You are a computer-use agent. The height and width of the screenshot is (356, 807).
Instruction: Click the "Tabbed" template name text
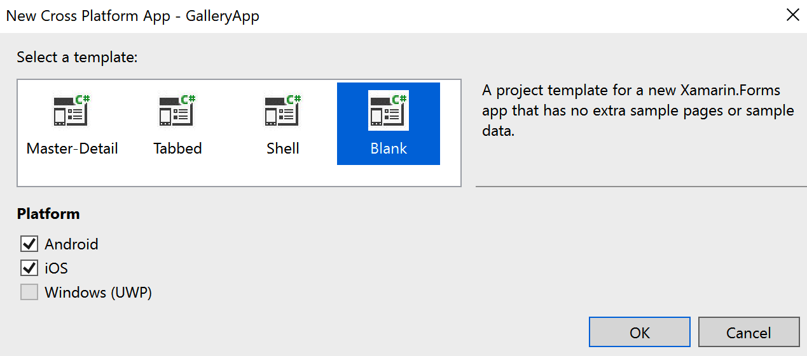(177, 148)
